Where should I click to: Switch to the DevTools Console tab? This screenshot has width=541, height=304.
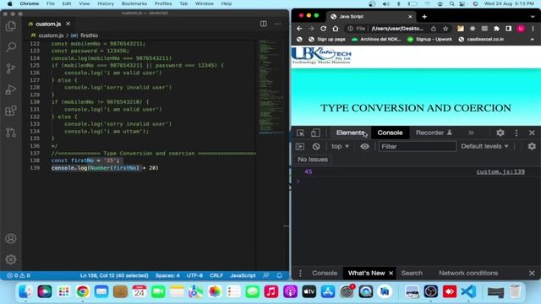pyautogui.click(x=390, y=133)
